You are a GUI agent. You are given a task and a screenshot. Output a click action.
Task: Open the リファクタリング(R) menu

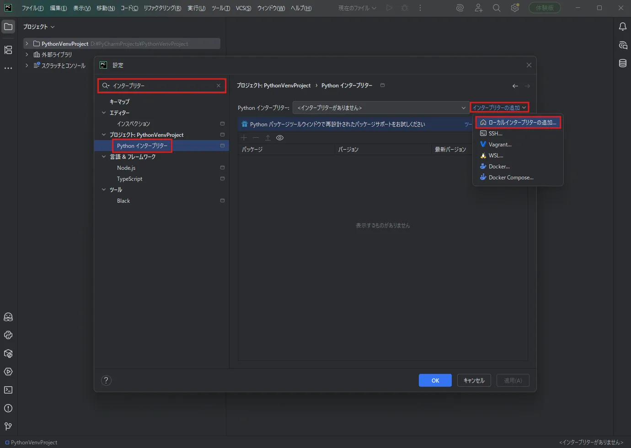tap(162, 8)
